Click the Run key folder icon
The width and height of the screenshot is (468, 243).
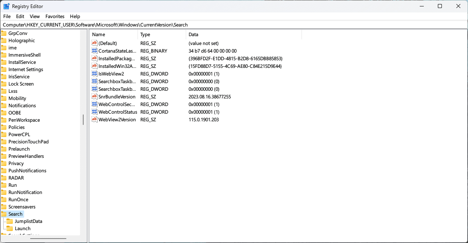[x=4, y=185]
